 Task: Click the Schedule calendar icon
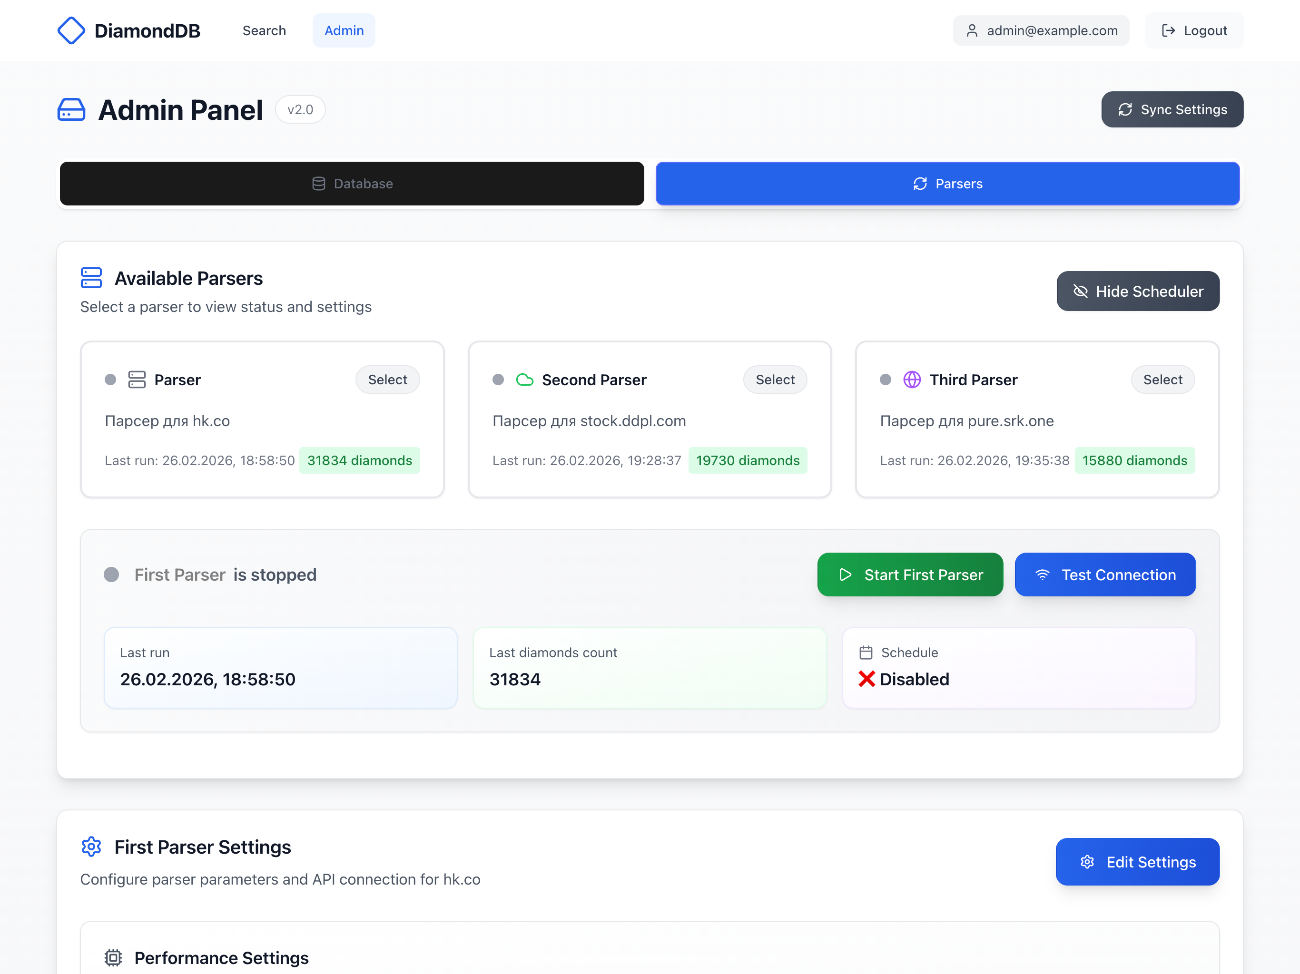coord(866,653)
